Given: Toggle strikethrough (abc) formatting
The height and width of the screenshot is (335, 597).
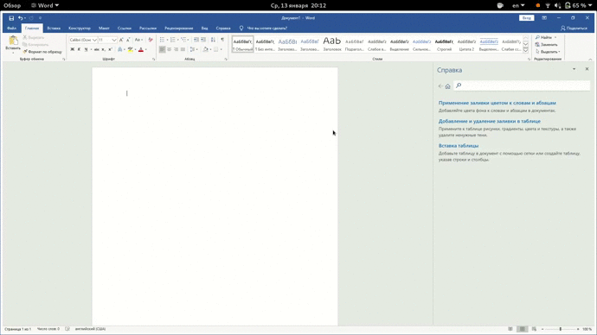Looking at the screenshot, I should [96, 49].
